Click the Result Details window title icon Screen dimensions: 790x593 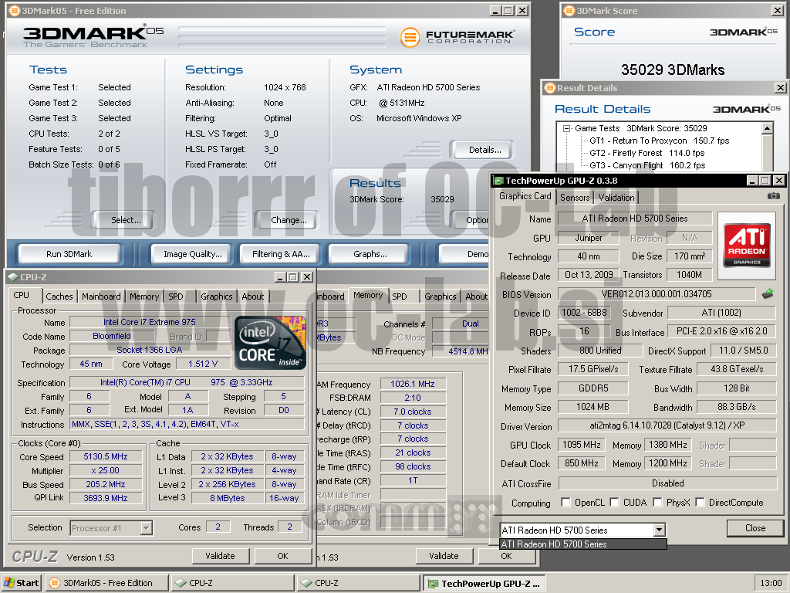point(549,88)
